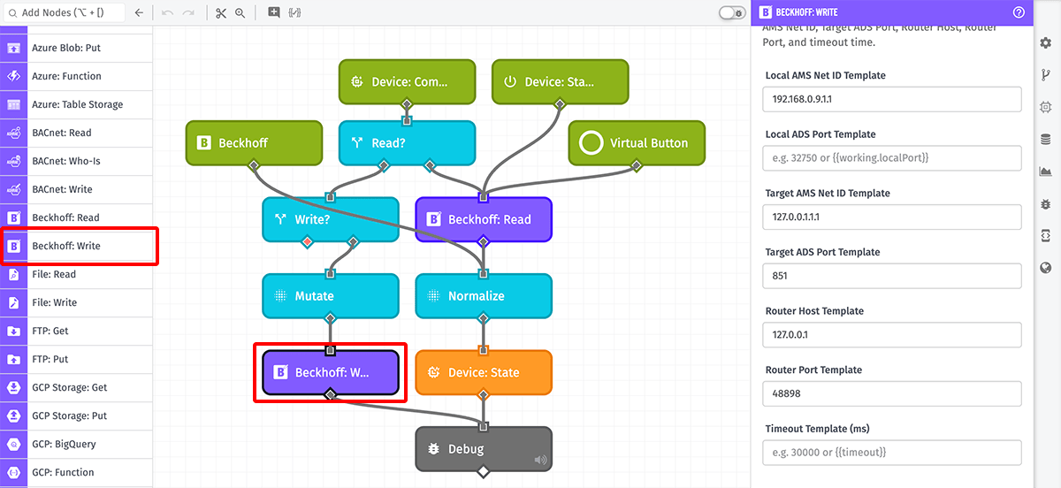Click the Target ADS Port Template field
1061x488 pixels.
(x=891, y=276)
